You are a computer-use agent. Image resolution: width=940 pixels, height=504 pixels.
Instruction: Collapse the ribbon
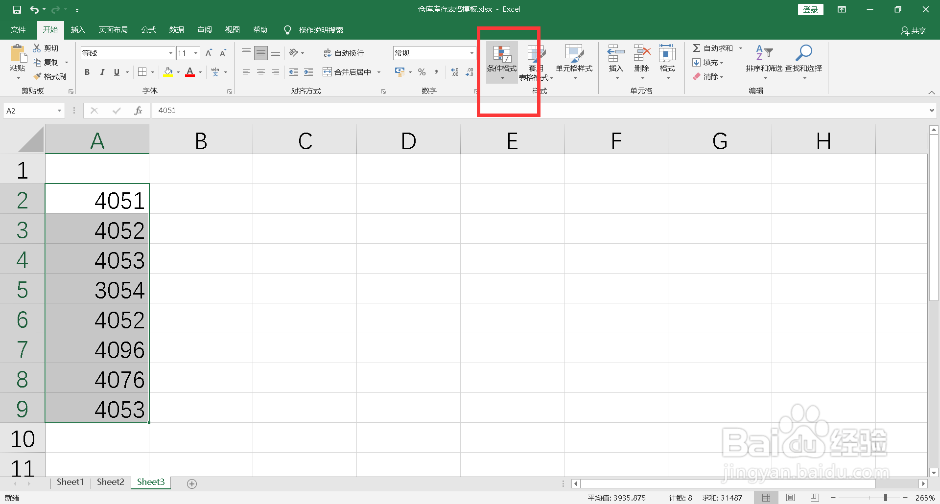(x=931, y=92)
